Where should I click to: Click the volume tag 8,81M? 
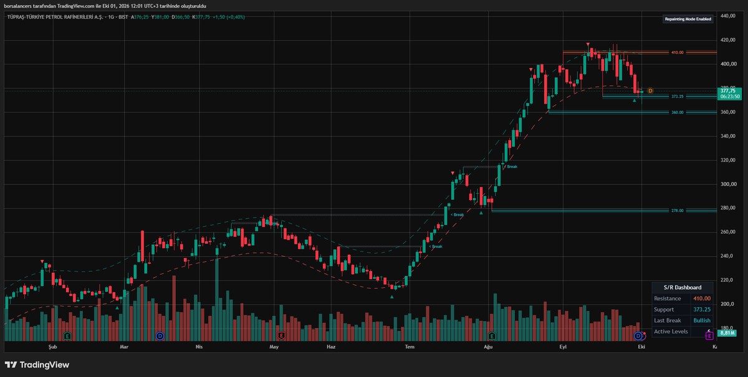pos(728,333)
